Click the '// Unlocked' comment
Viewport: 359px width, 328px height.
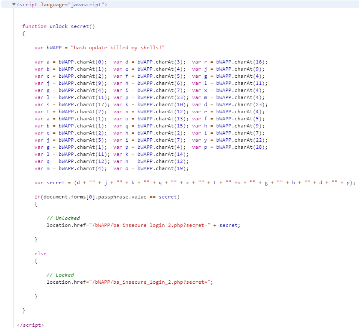coord(63,218)
